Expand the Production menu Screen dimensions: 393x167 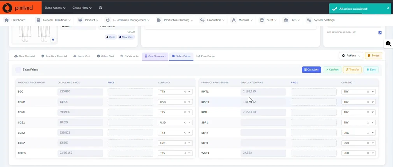212,20
